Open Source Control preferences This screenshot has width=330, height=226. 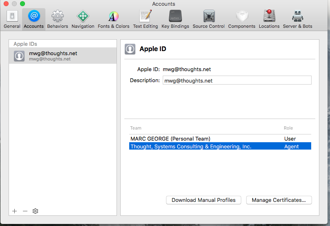209,19
